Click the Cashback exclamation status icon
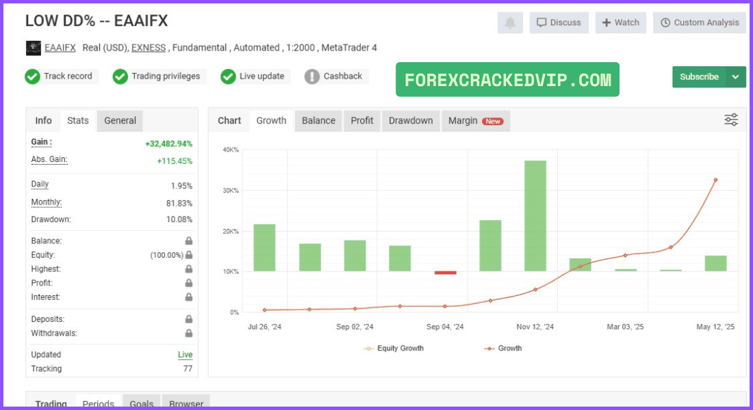Viewport: 753px width, 410px height. (x=311, y=77)
